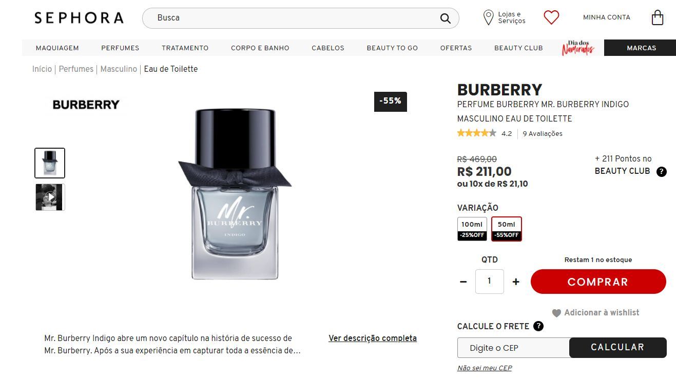Image resolution: width=676 pixels, height=380 pixels.
Task: Click the Calcular shipping button
Action: [x=617, y=348]
